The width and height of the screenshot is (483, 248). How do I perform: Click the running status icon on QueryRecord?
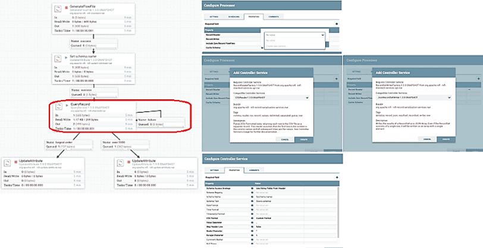click(x=67, y=104)
